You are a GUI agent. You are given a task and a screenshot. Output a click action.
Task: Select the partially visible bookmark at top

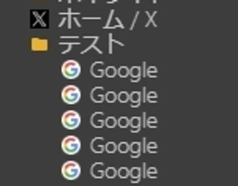[108, 2]
